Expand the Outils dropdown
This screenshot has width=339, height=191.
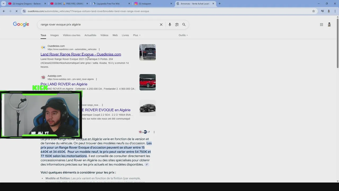click(x=183, y=35)
